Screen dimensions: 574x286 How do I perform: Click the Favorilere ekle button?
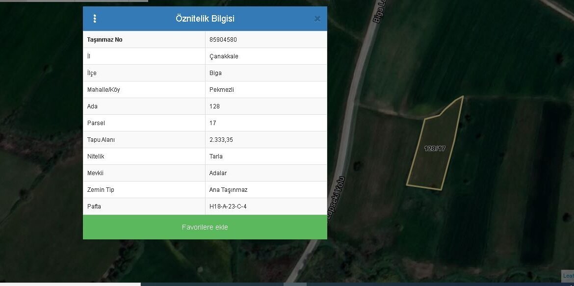click(x=205, y=227)
